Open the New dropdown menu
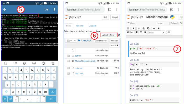 pyautogui.click(x=113, y=35)
